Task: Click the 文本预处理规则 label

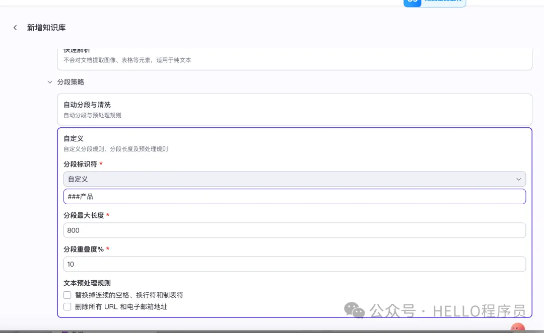Action: pyautogui.click(x=87, y=283)
